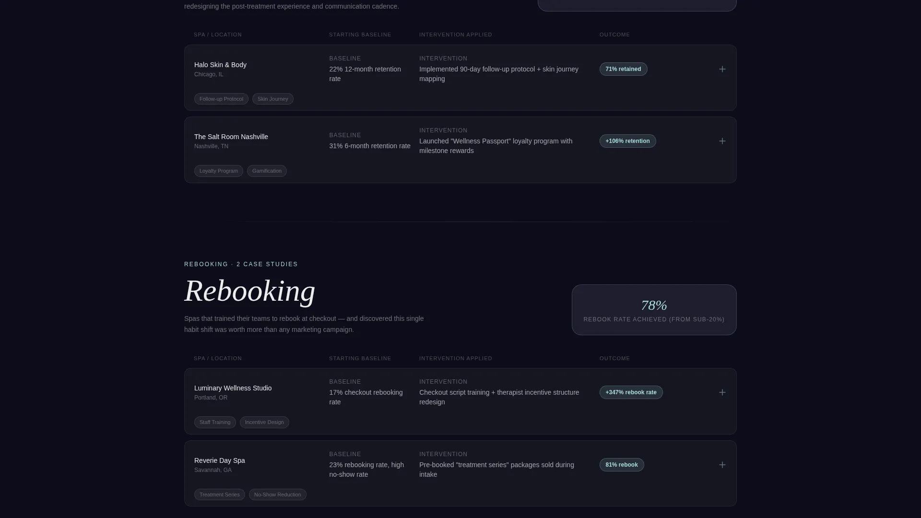Expand the Halo Skin & Body row plus icon

pyautogui.click(x=722, y=69)
